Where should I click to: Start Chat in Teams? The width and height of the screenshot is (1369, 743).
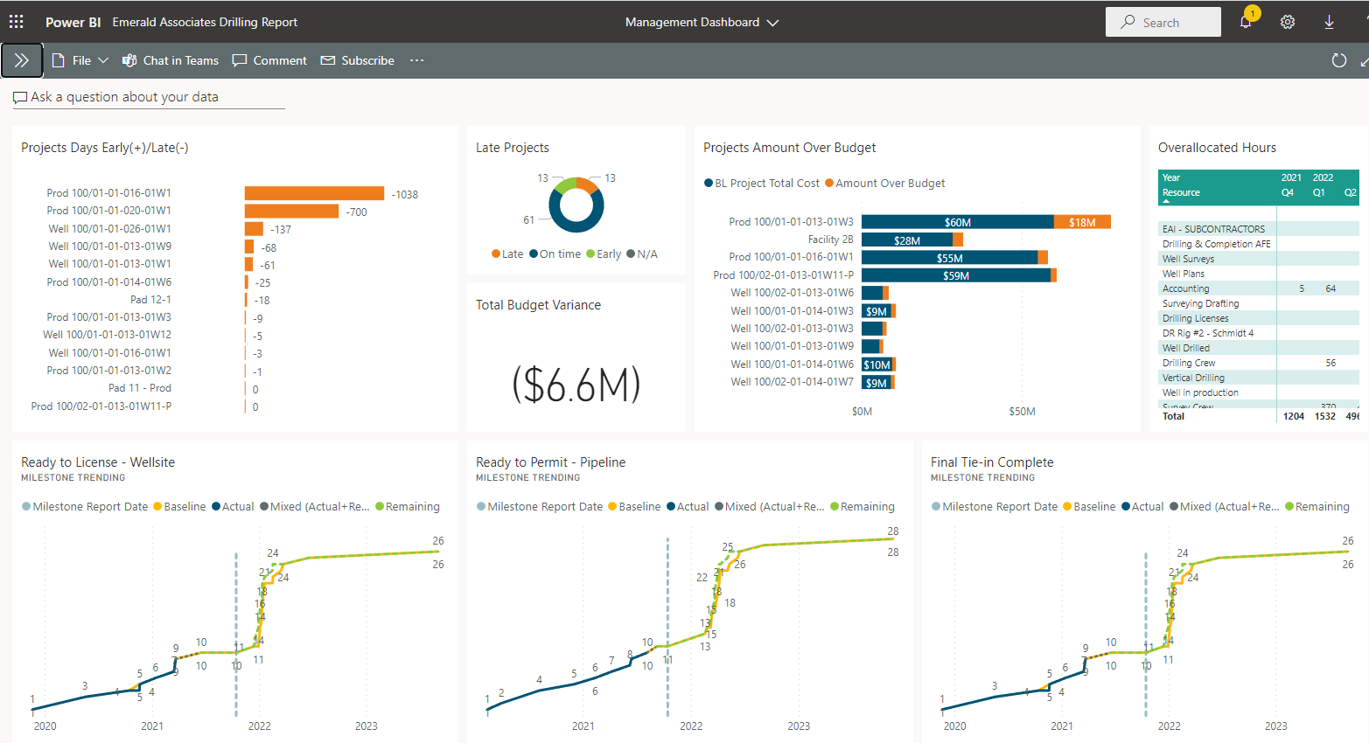click(171, 60)
